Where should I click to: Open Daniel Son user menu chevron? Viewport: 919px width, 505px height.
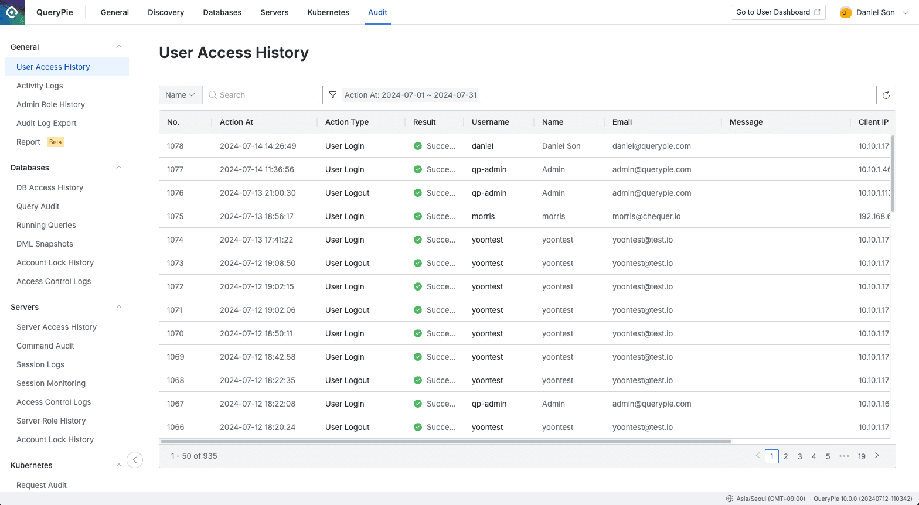tap(906, 12)
